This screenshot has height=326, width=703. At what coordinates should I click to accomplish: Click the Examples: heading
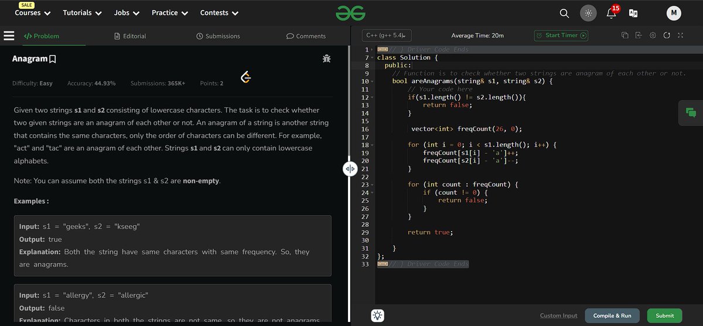(x=31, y=201)
